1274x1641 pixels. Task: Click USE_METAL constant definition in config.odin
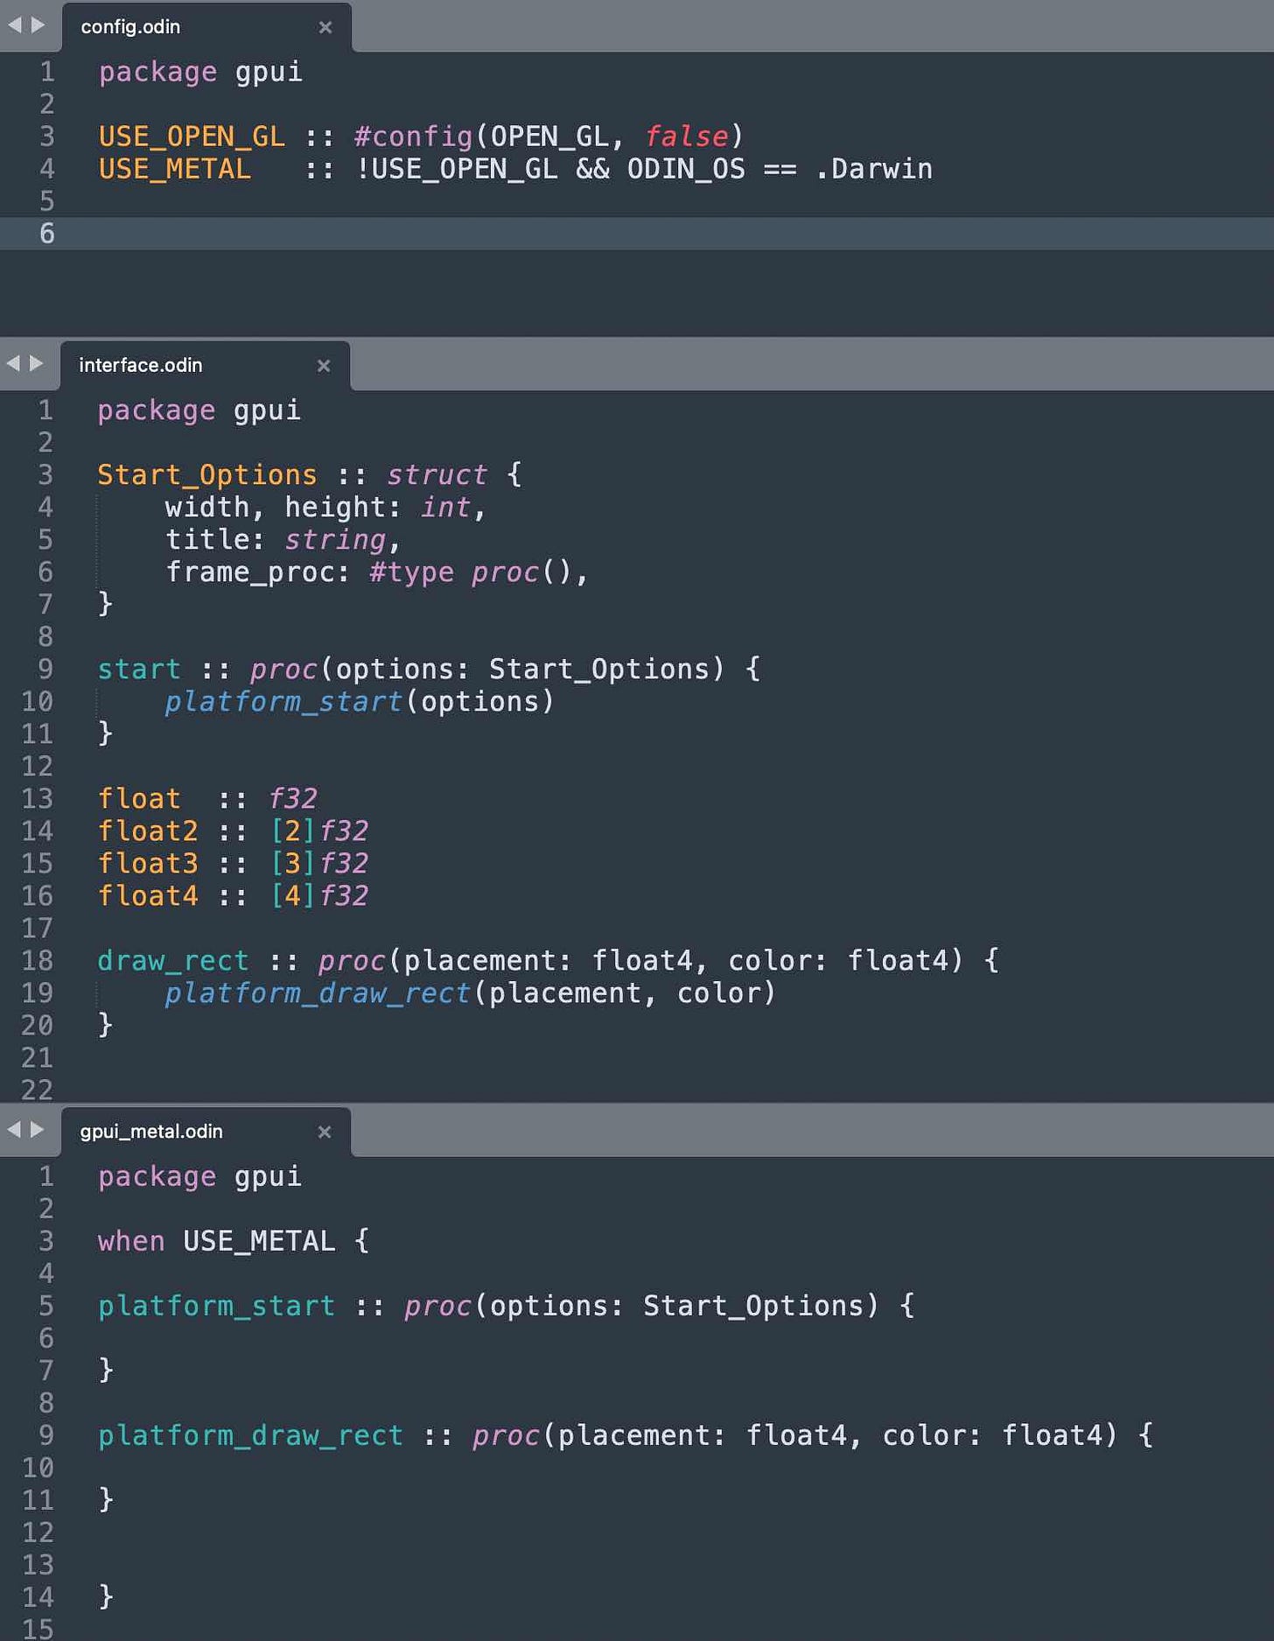click(174, 169)
